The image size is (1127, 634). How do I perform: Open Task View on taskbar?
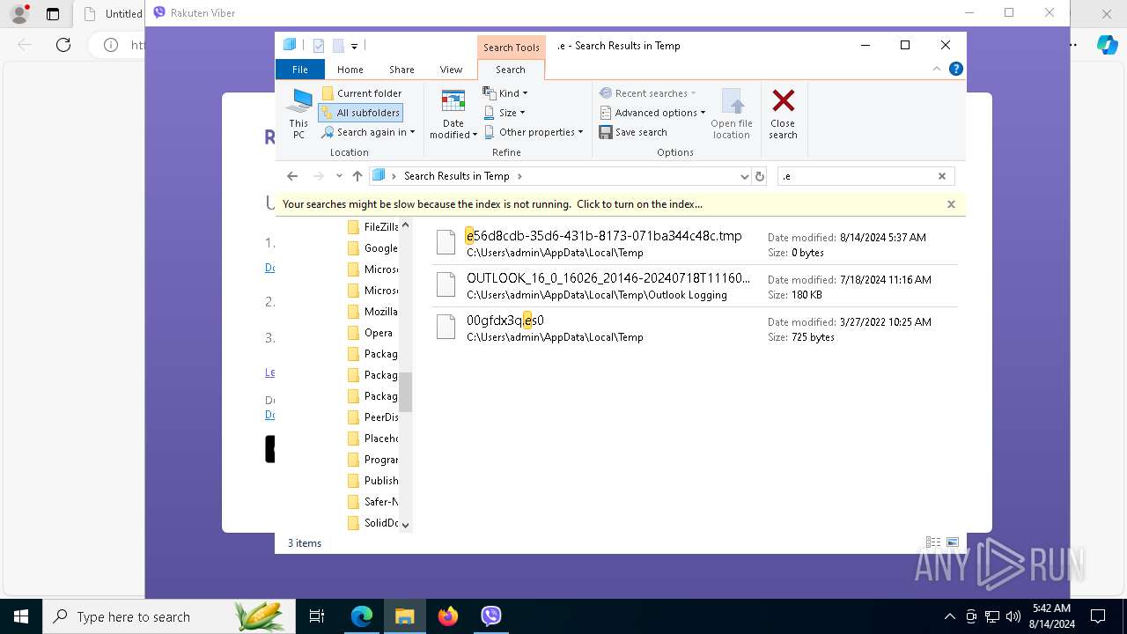317,616
